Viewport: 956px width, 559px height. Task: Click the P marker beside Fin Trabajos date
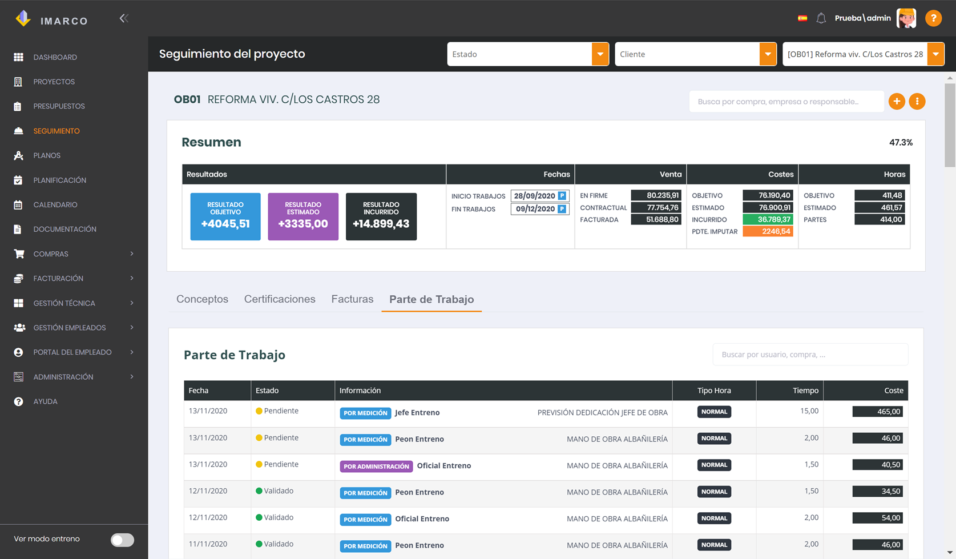[x=562, y=209]
